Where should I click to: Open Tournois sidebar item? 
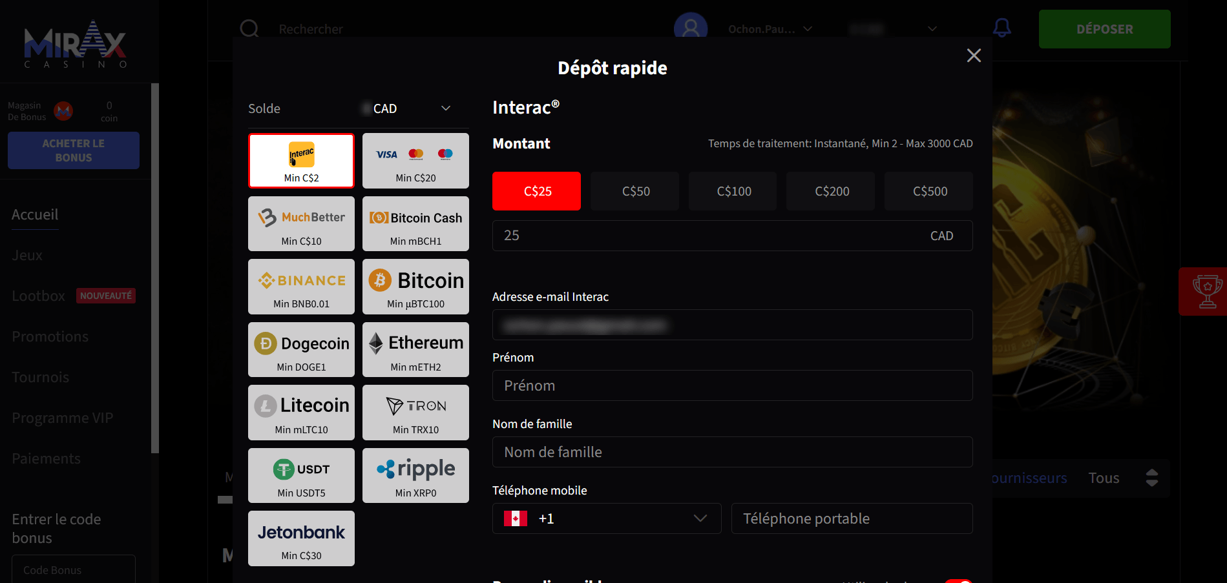(41, 377)
